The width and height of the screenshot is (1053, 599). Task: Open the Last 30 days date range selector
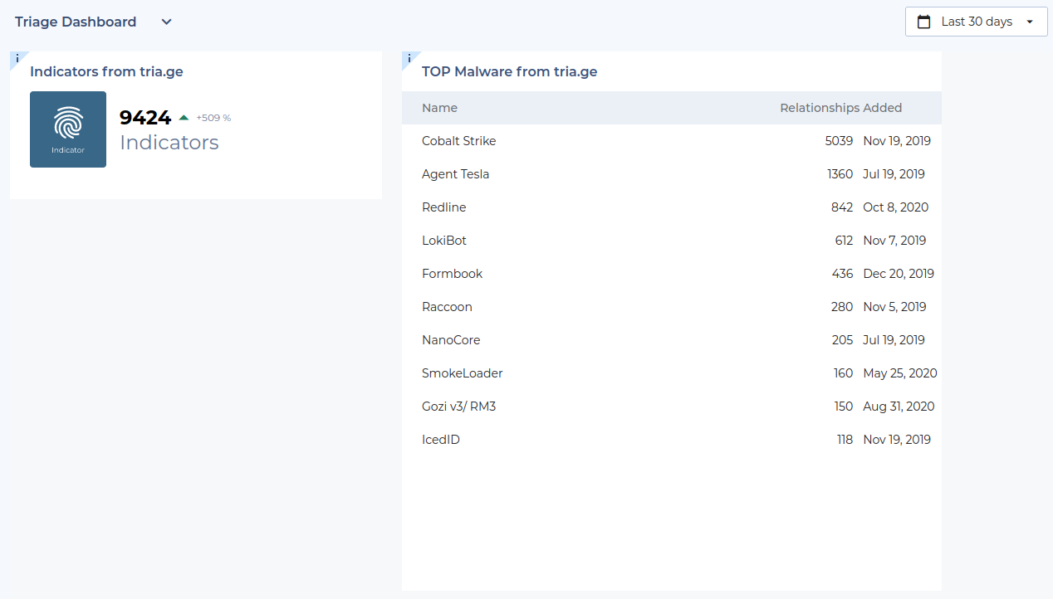(976, 22)
